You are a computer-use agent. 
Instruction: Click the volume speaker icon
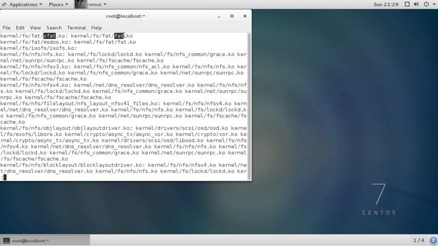(x=416, y=4)
